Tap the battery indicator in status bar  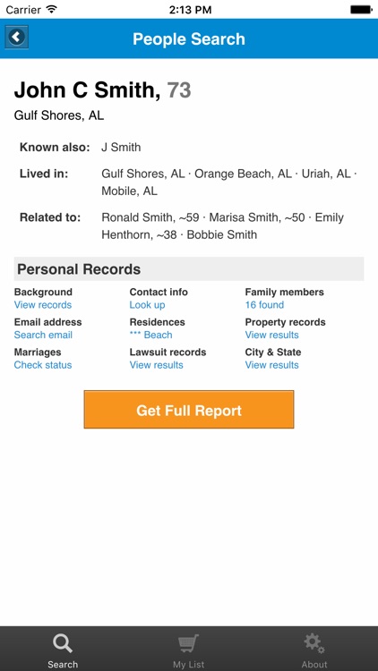pos(360,10)
